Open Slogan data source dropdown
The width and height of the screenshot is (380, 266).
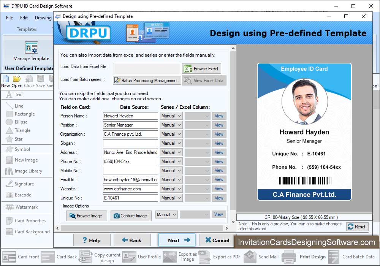point(171,143)
